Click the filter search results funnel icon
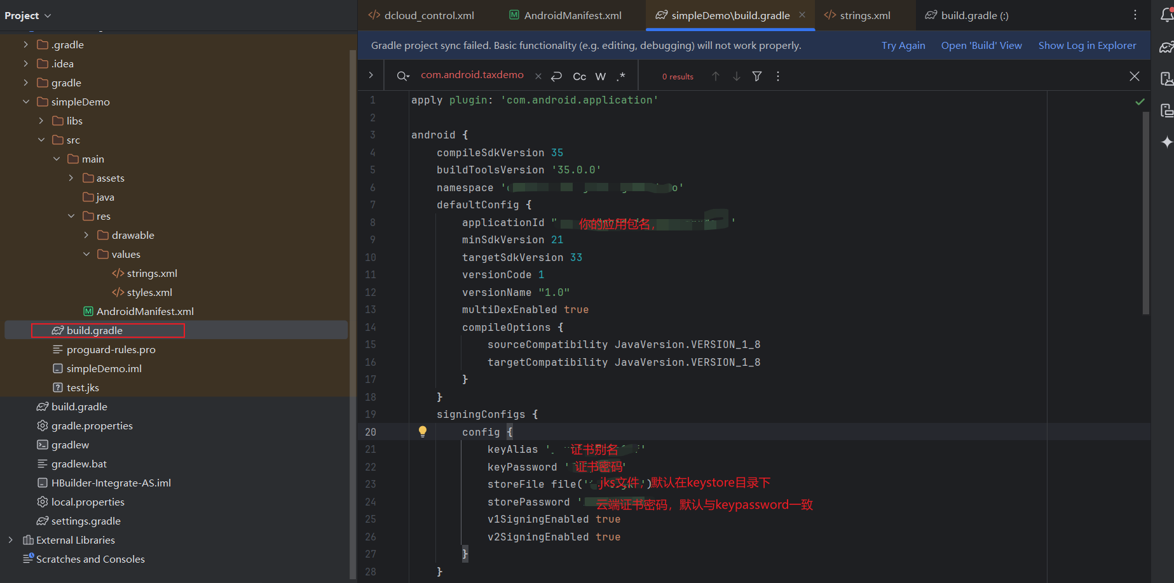 pos(757,76)
